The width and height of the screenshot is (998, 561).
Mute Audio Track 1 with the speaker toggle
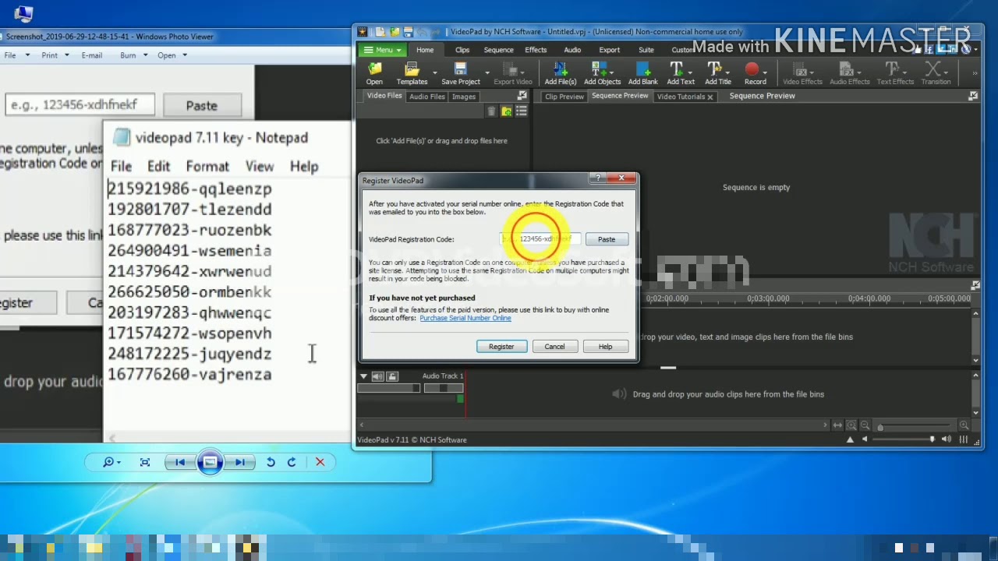pos(377,376)
